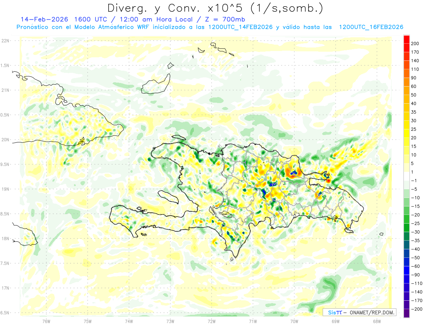Click the '72W' longitude label
Image resolution: width=423 pixels, height=326 pixels.
tap(211, 321)
